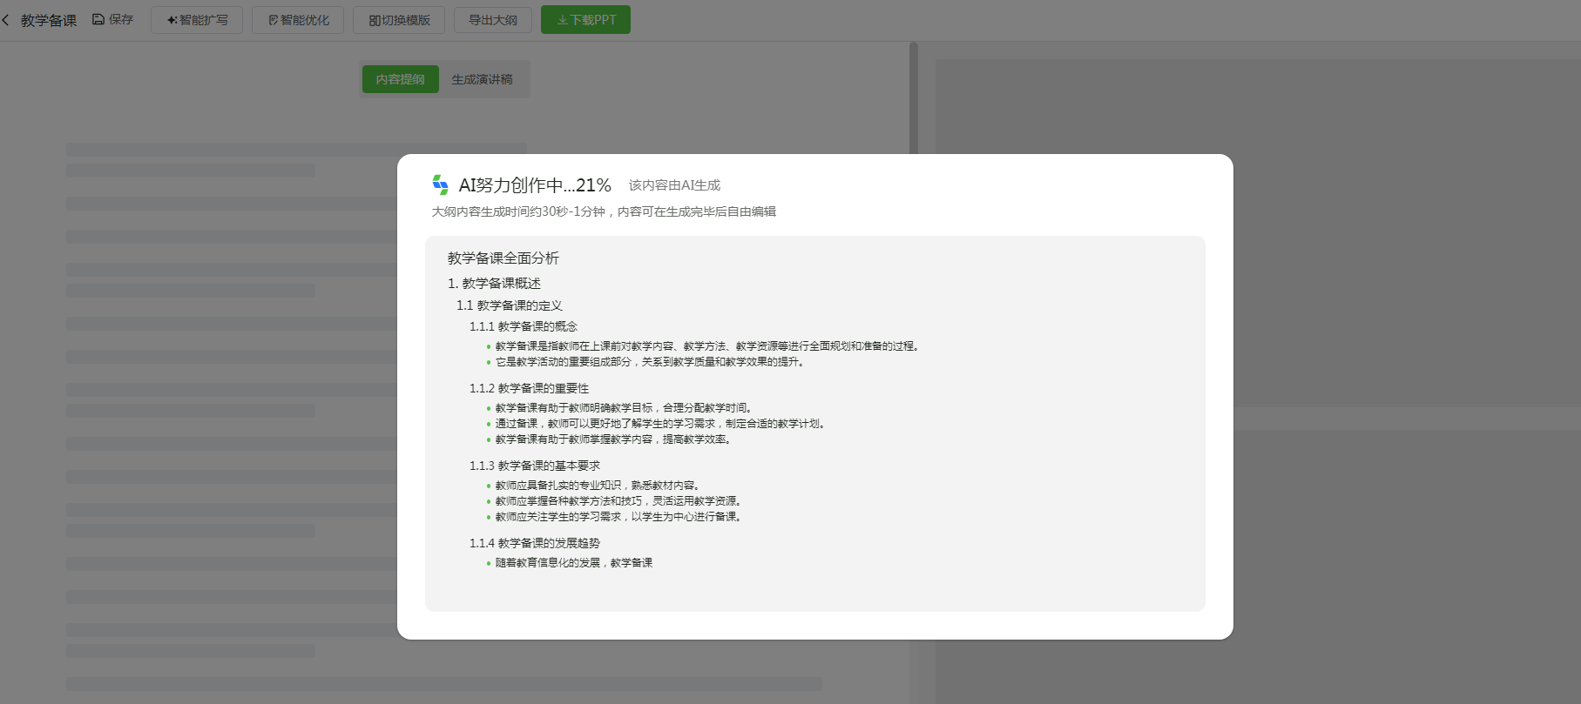
Task: Click bullet 教师应具备扎实的专业知识
Action: click(598, 486)
